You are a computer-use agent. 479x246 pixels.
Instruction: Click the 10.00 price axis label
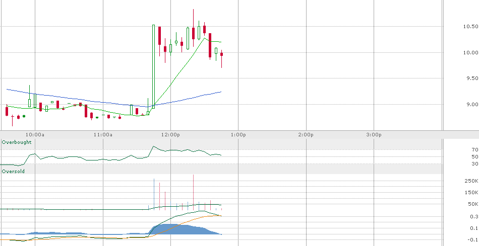click(470, 52)
